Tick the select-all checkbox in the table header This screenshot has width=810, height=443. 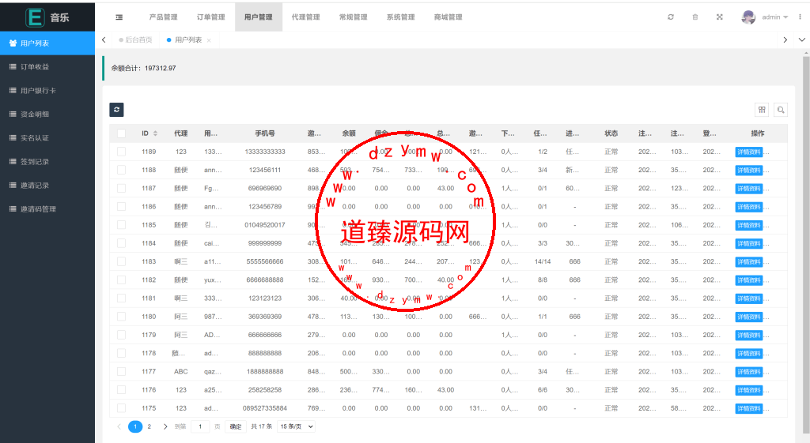click(121, 133)
